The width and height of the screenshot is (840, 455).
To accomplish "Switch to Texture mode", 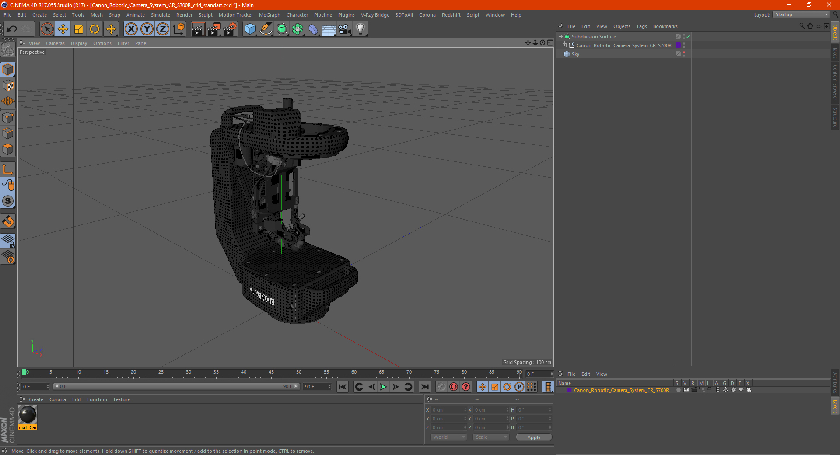I will [8, 86].
